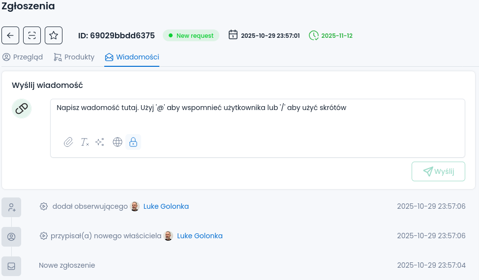Click the AI sparkles icon
Viewport: 479px width, 280px height.
point(100,142)
